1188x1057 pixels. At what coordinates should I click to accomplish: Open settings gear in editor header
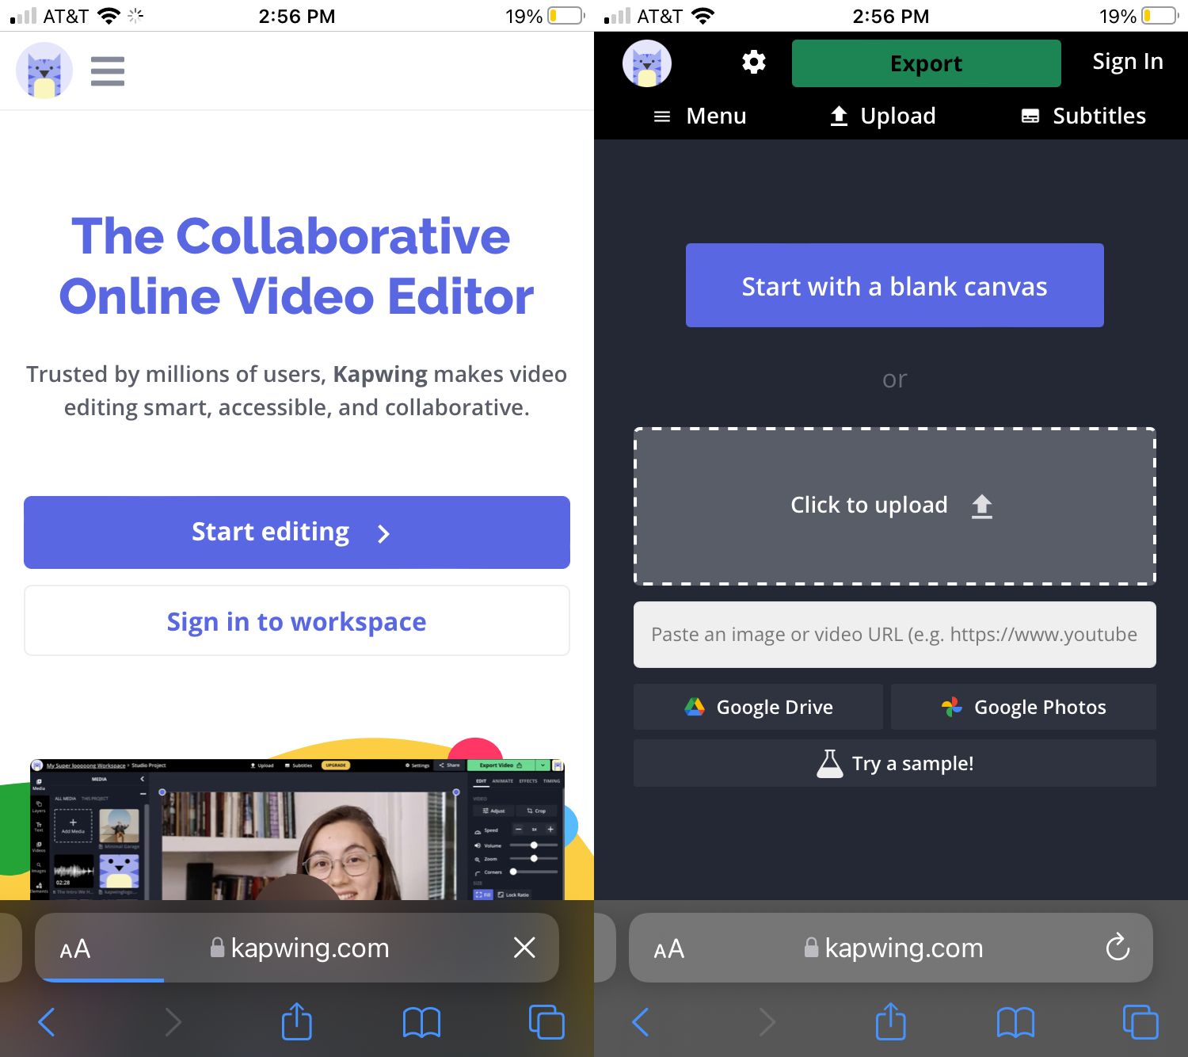tap(753, 62)
